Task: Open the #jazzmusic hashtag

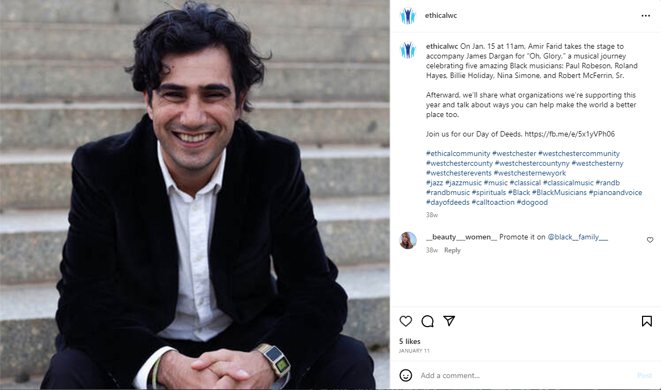Action: point(463,183)
